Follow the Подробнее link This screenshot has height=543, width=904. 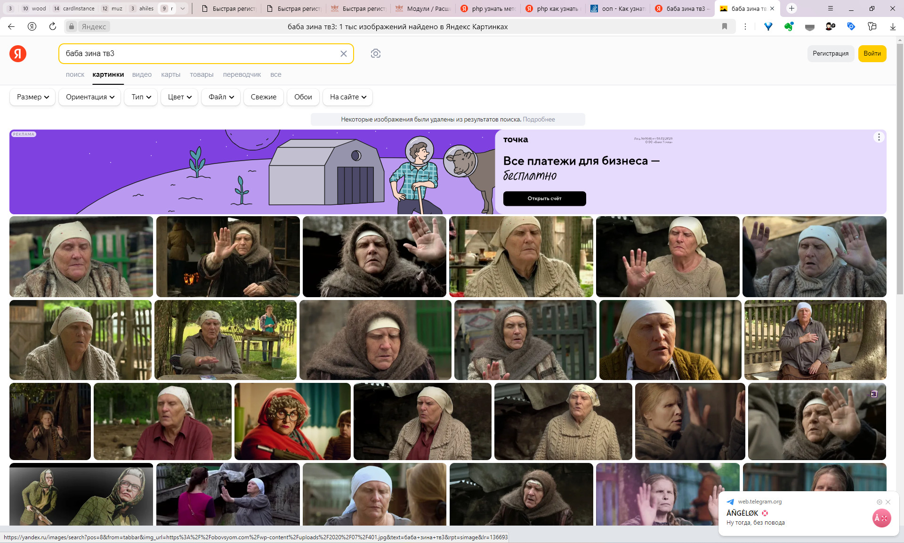539,120
